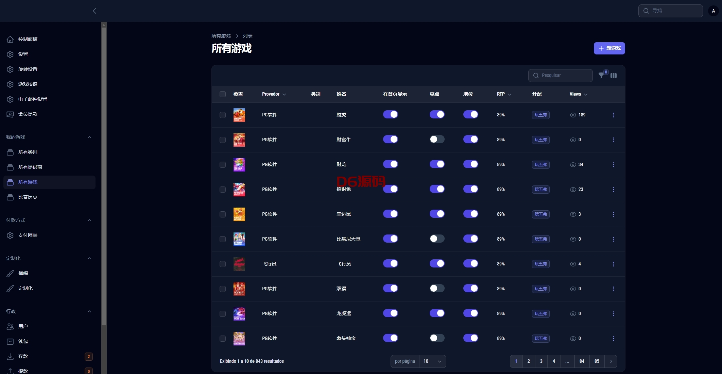Sort by Provedor column

pos(274,94)
